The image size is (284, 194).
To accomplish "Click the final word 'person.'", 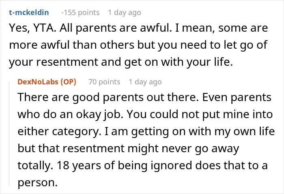I will tap(37, 183).
